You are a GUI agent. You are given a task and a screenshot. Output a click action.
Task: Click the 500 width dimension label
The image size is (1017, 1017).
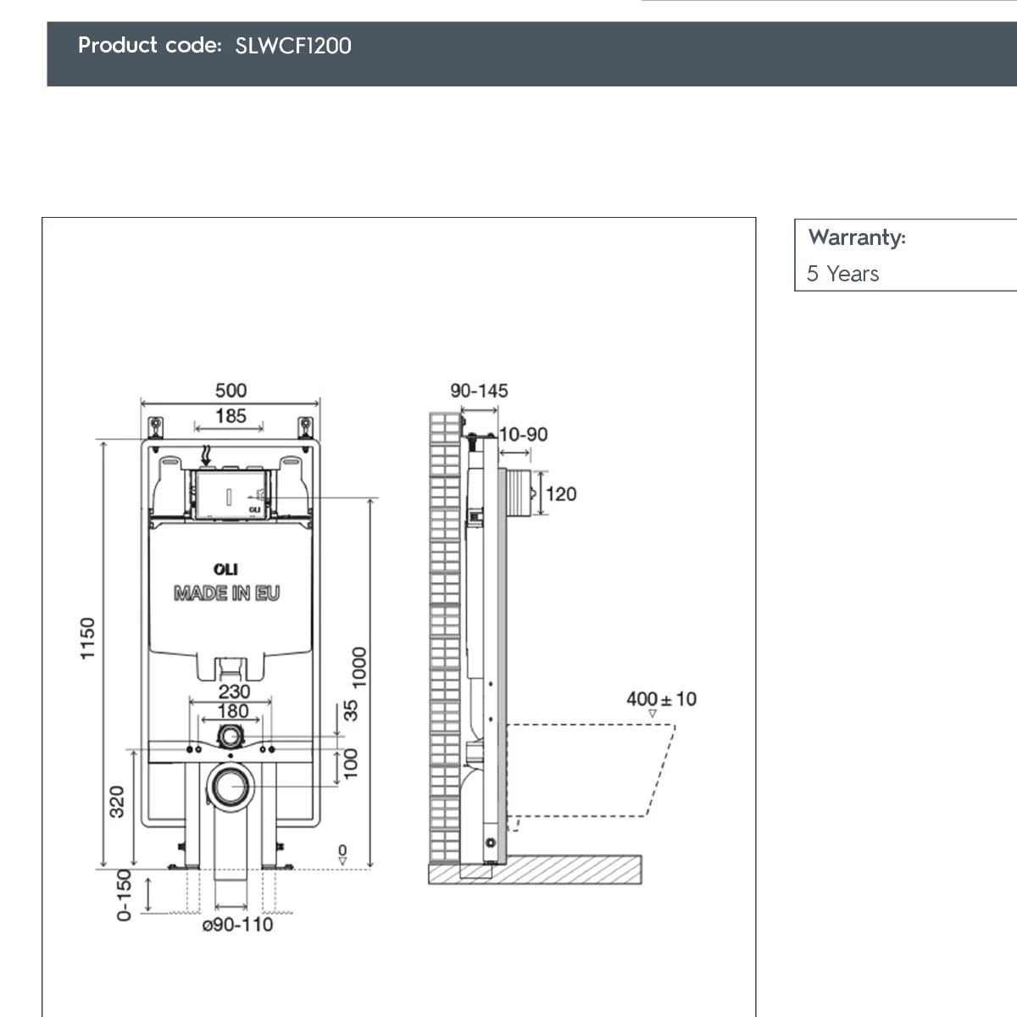click(x=231, y=391)
